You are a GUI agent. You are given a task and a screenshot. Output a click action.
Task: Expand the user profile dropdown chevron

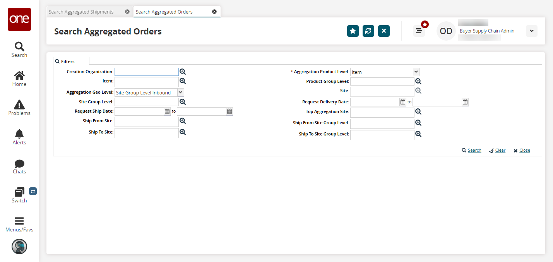tap(531, 31)
